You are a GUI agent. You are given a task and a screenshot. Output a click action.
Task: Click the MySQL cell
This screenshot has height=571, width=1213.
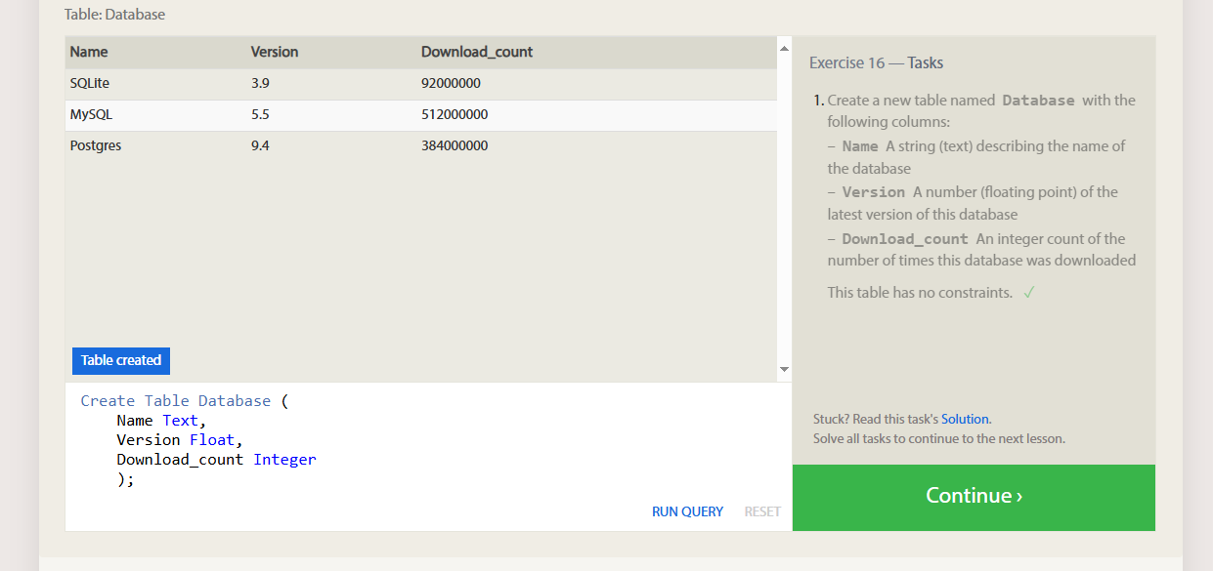(91, 114)
